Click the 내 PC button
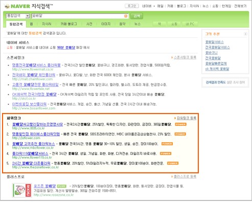 [190, 24]
